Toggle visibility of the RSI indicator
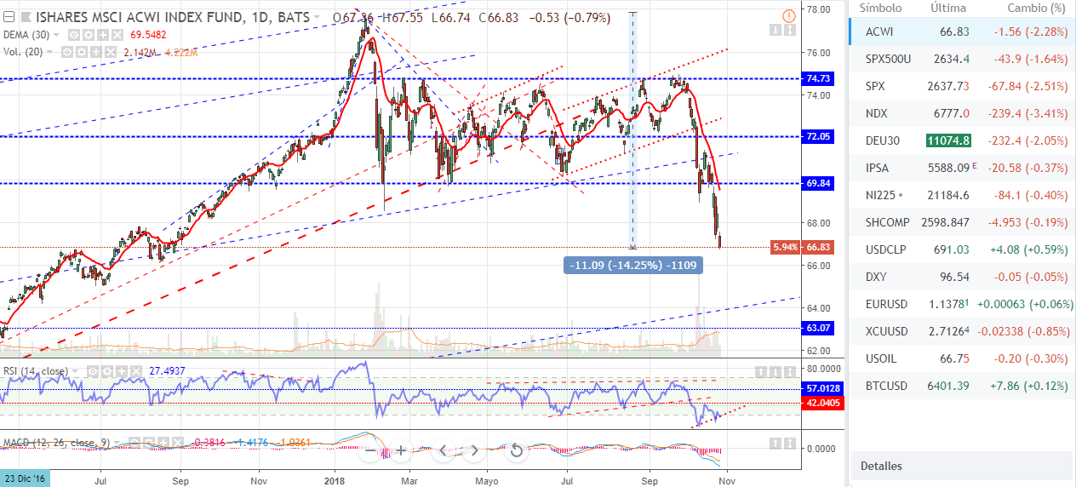The height and width of the screenshot is (487, 1076). coord(93,371)
